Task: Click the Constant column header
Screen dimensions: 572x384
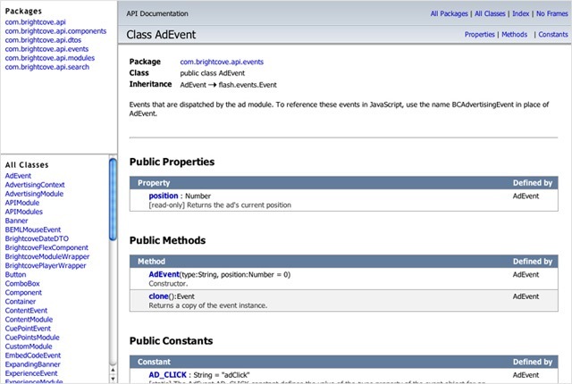Action: [154, 363]
